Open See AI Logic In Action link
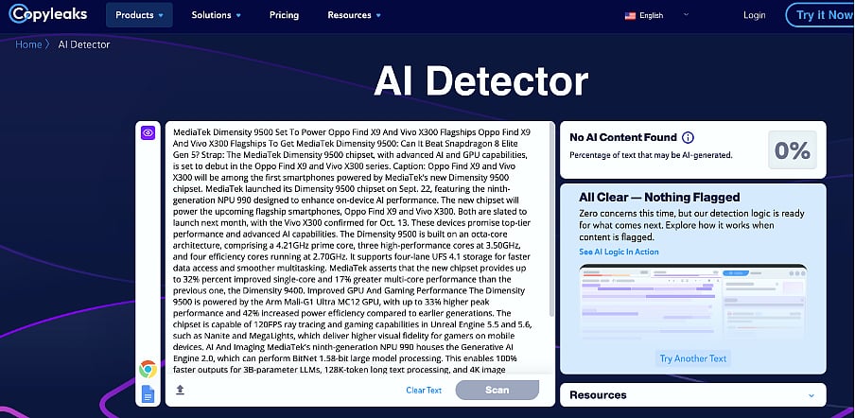The image size is (855, 418). pyautogui.click(x=619, y=252)
